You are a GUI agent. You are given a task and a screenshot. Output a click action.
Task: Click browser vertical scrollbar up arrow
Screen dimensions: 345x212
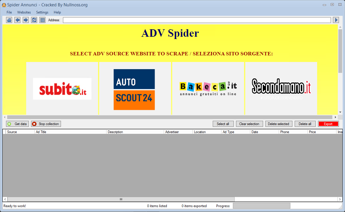340,27
